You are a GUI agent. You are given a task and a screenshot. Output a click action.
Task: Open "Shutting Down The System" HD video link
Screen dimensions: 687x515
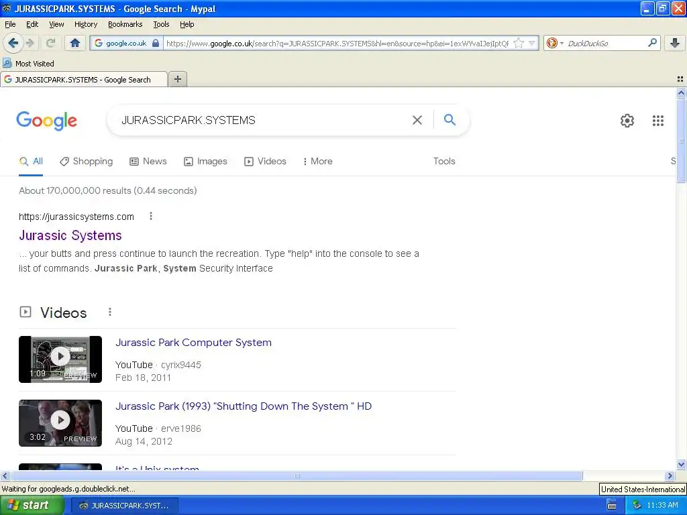click(x=243, y=406)
